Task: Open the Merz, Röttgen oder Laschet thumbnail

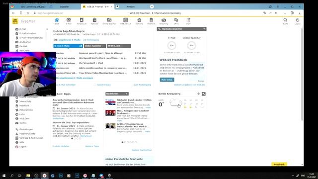Action: tap(110, 113)
